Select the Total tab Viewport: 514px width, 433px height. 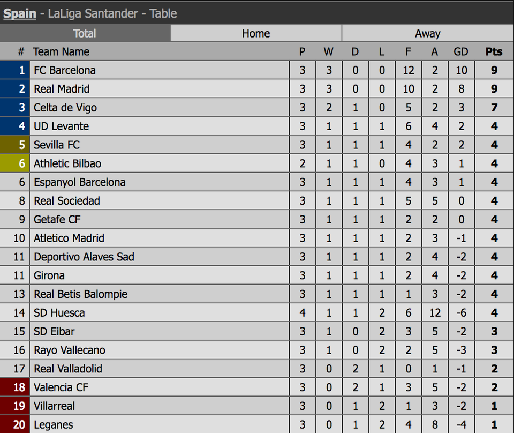point(85,33)
